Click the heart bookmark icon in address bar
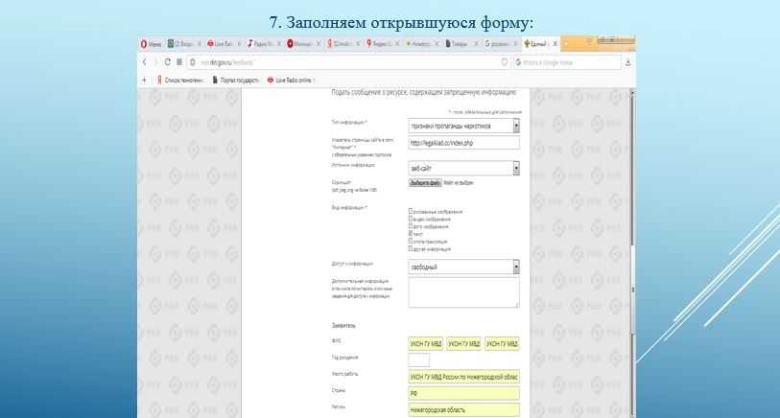This screenshot has width=780, height=418. (506, 61)
